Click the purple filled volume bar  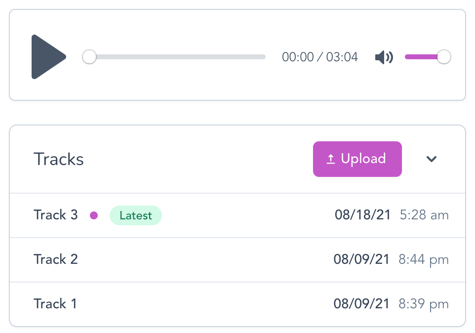(421, 57)
